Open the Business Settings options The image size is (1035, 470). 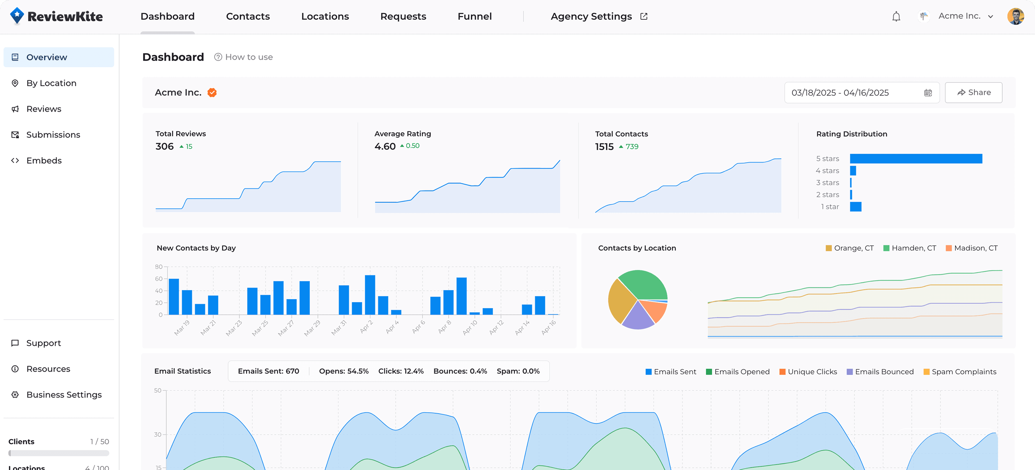pyautogui.click(x=64, y=394)
